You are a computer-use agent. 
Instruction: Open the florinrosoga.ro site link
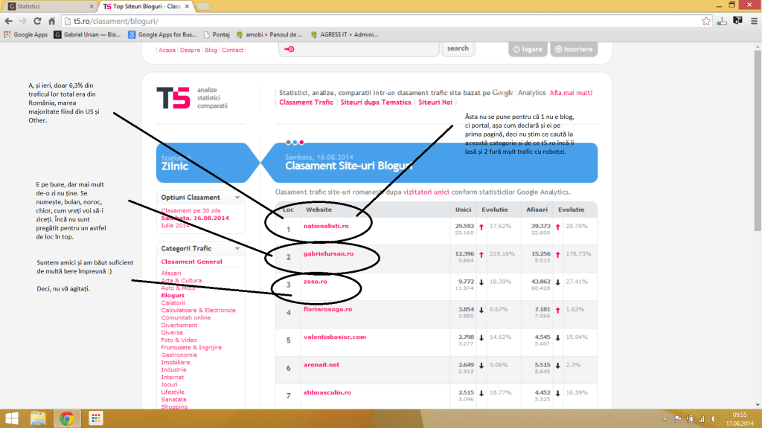pyautogui.click(x=327, y=309)
